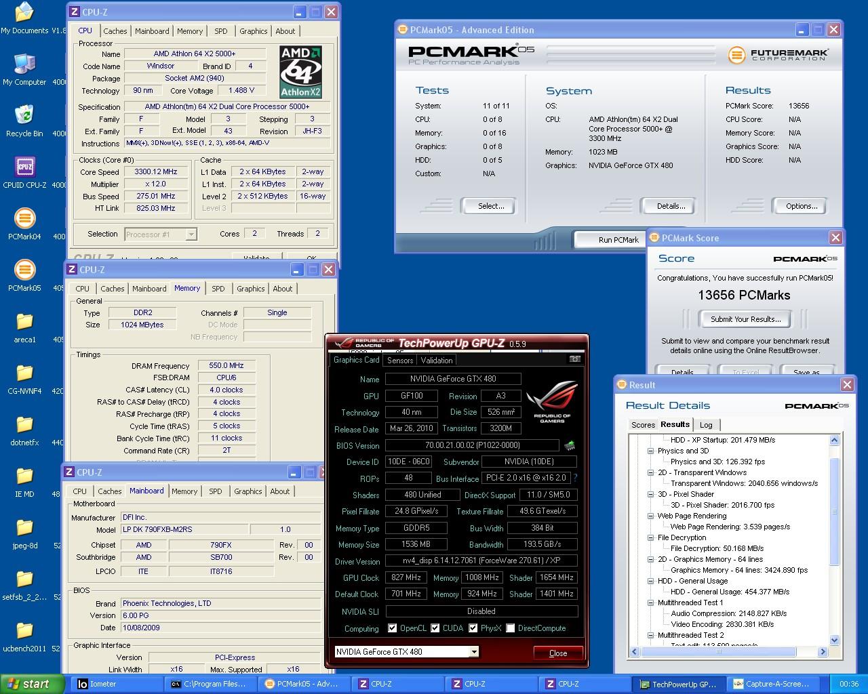Switch to Sensors tab in GPU-Z
This screenshot has width=868, height=694.
[x=400, y=360]
